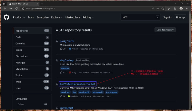Click the question mark badge next to Code
Screen dimensions: 192x111
[x=47, y=38]
